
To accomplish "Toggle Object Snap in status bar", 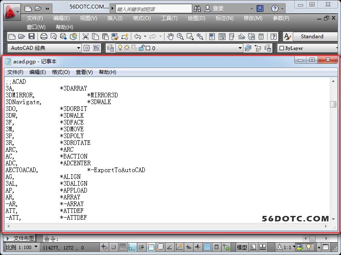I will [151, 247].
